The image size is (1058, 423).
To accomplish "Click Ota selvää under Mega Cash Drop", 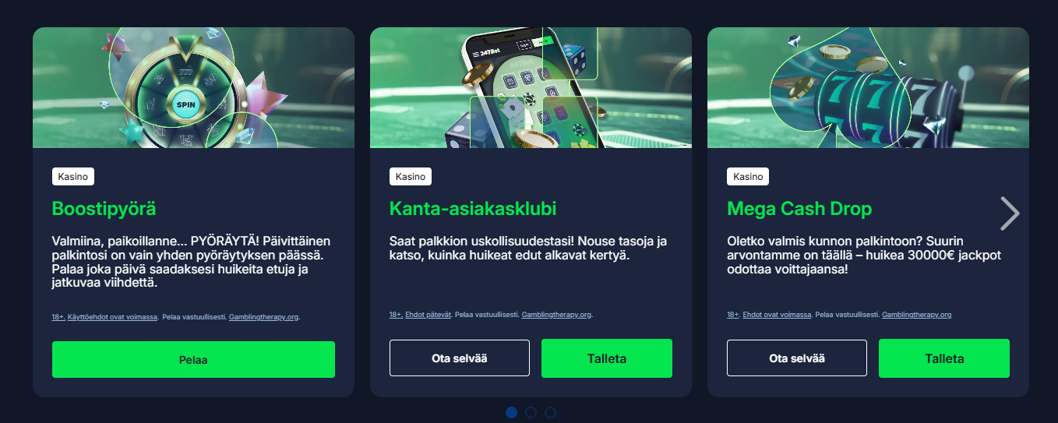I will click(796, 358).
